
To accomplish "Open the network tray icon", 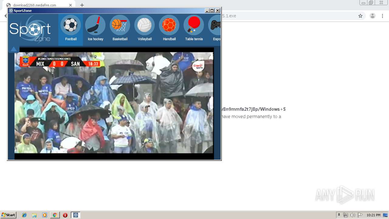I will [x=346, y=215].
